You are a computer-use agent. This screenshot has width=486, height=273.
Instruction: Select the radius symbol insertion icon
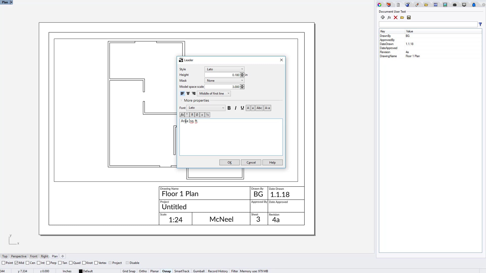click(x=193, y=115)
